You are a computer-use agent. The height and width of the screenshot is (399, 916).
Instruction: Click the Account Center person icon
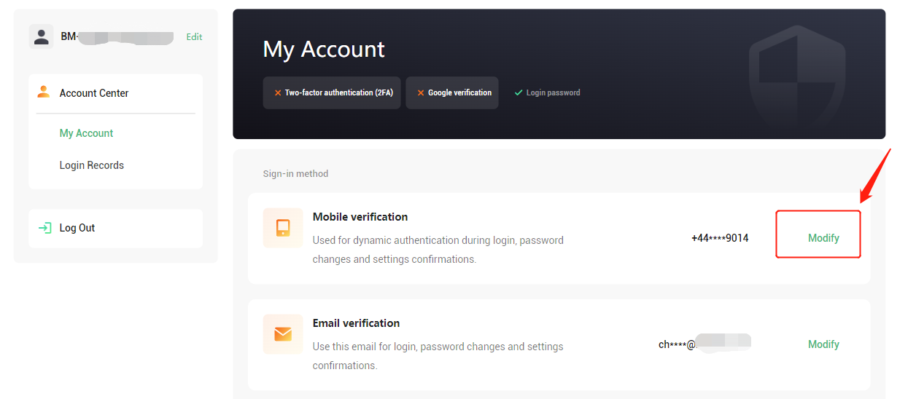pyautogui.click(x=44, y=92)
